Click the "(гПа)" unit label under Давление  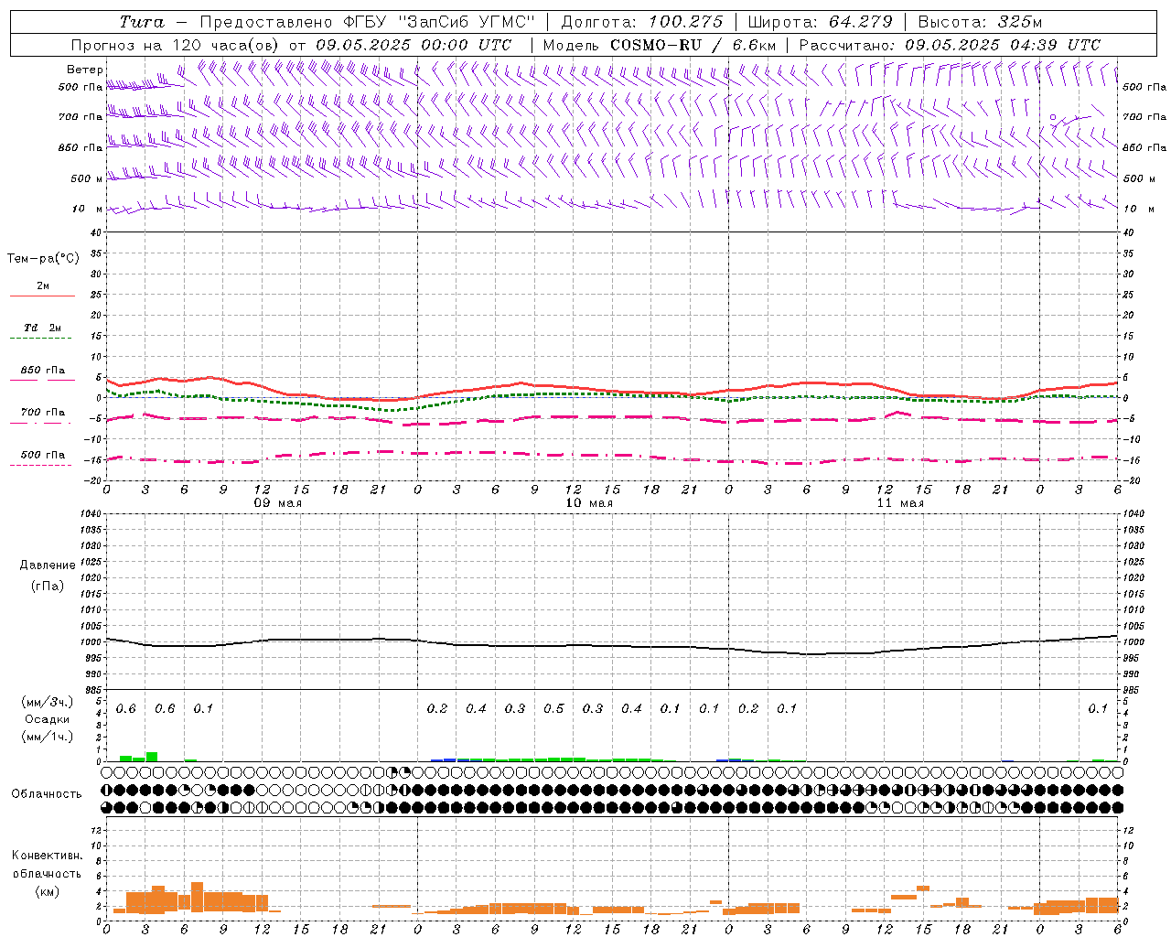point(48,586)
